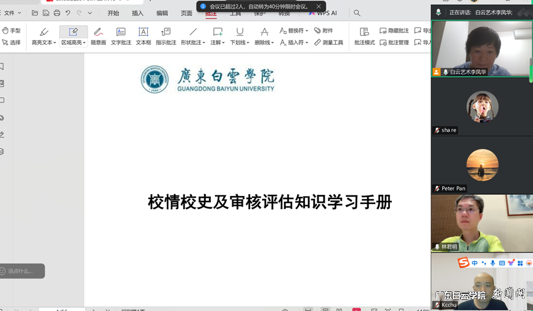The image size is (533, 311).
Task: Click the print icon in quick access bar
Action: (57, 13)
